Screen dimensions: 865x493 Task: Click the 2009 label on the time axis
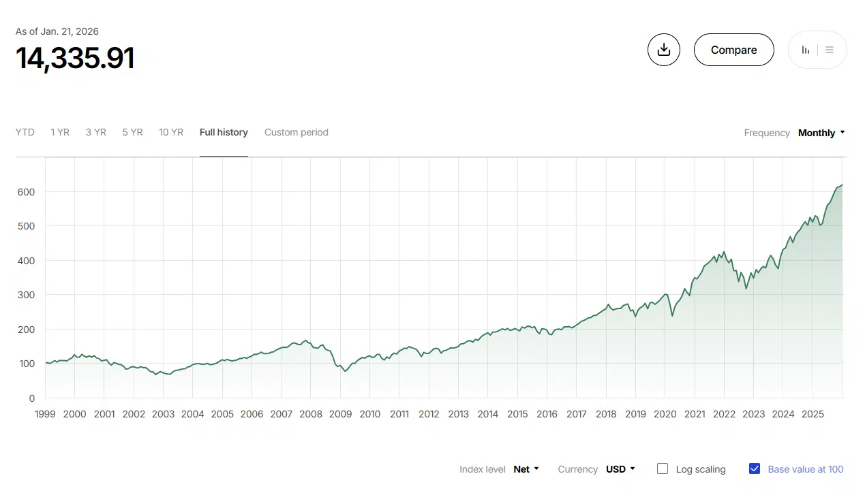point(340,414)
